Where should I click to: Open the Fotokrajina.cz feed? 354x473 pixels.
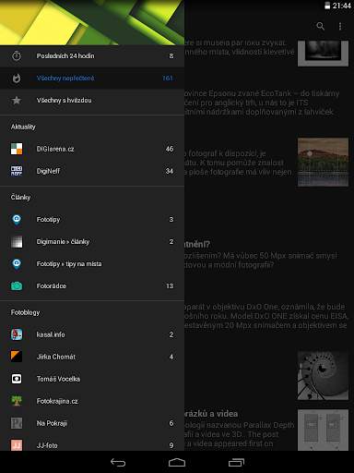click(x=92, y=401)
